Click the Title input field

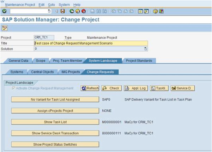click(91, 43)
